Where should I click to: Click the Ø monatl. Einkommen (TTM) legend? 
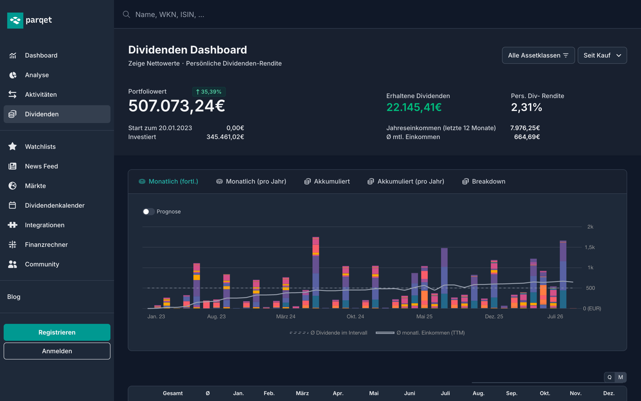point(420,333)
